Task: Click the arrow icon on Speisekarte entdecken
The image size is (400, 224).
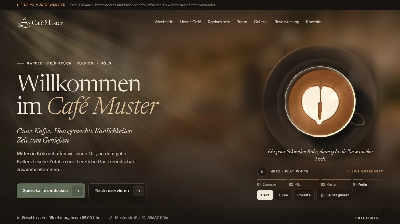Action: [x=77, y=191]
